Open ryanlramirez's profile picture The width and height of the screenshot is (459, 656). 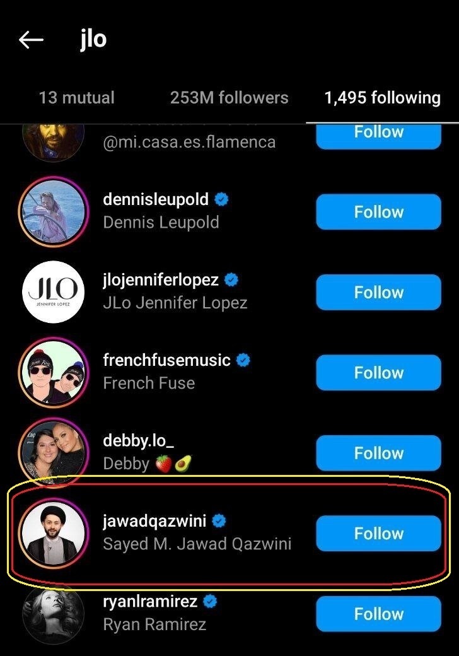click(53, 611)
